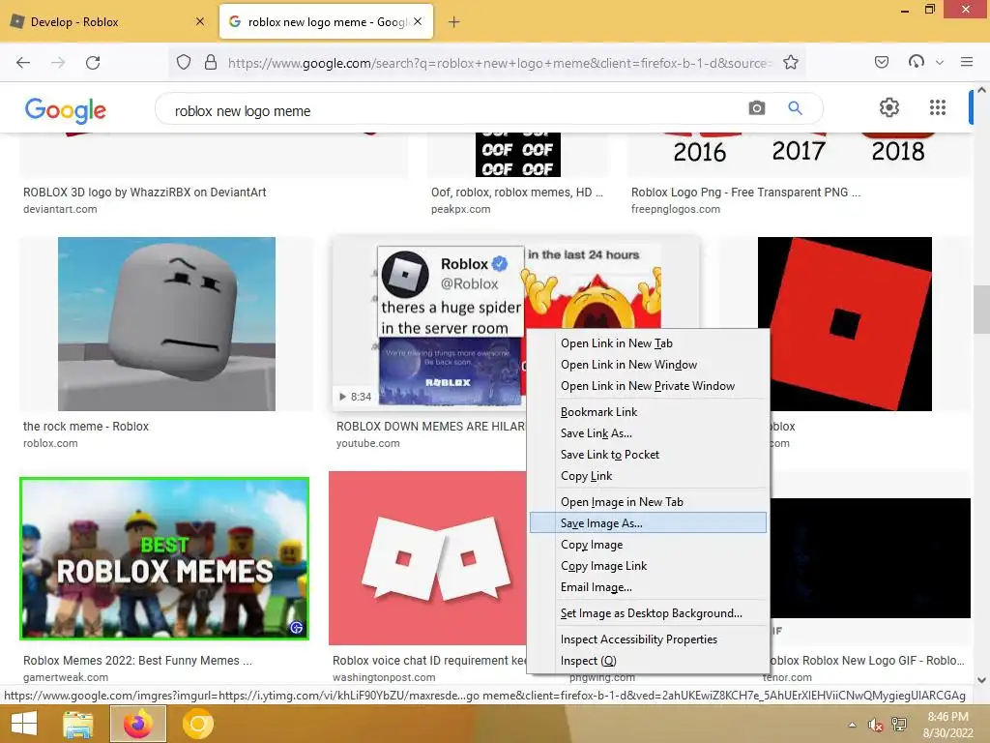Go back using the browser back arrow
Viewport: 990px width, 743px height.
coord(23,63)
